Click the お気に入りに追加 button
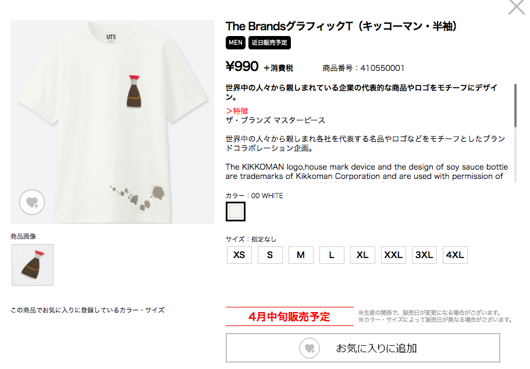530x369 pixels. coord(363,348)
